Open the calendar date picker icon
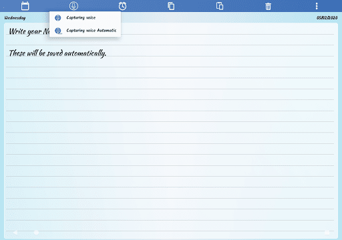The image size is (342, 240). point(25,6)
